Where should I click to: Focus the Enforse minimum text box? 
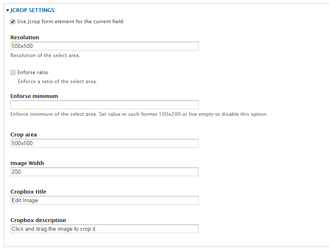pos(104,105)
